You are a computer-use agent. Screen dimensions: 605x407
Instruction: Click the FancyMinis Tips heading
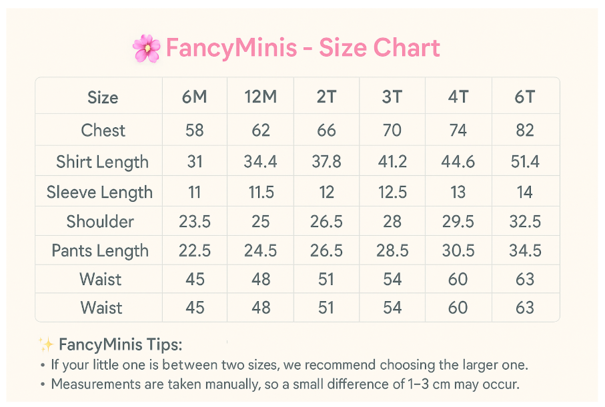pos(120,344)
